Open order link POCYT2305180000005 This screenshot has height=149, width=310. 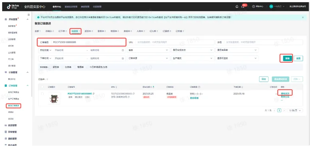tap(80, 93)
